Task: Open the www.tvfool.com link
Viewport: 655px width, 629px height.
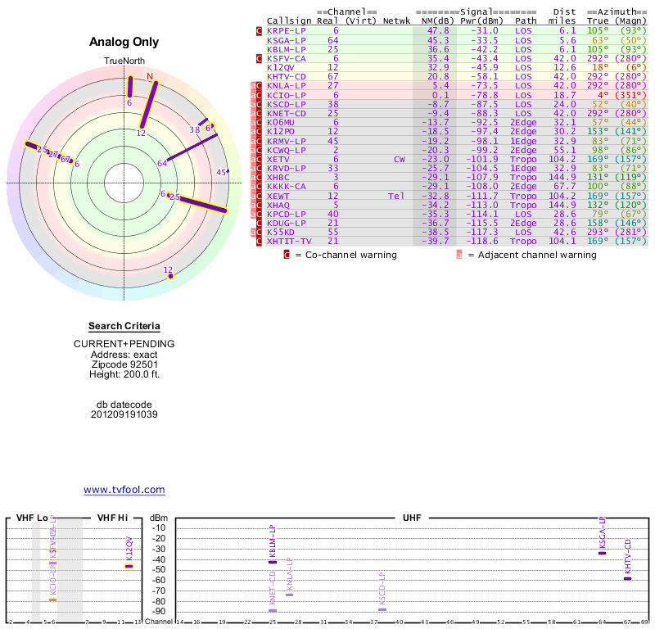Action: (124, 490)
